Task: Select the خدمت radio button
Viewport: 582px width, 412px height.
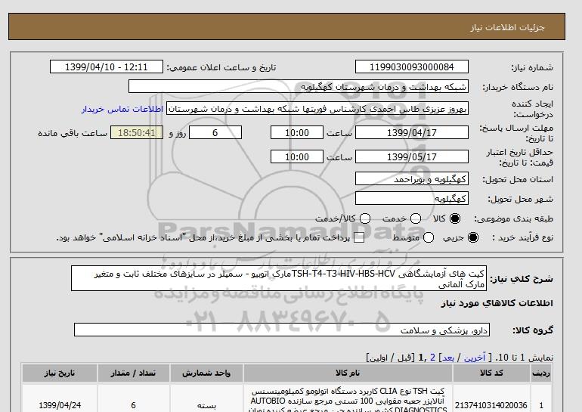Action: click(416, 218)
